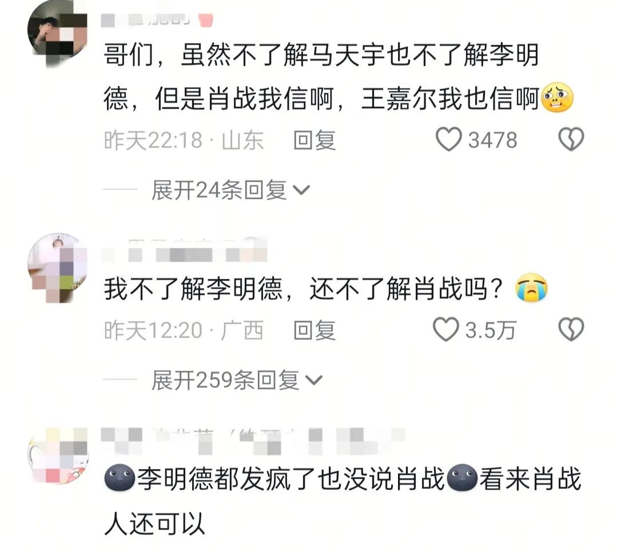Reply to the 昨天12:20 广西 comment
The height and width of the screenshot is (551, 617).
click(315, 330)
